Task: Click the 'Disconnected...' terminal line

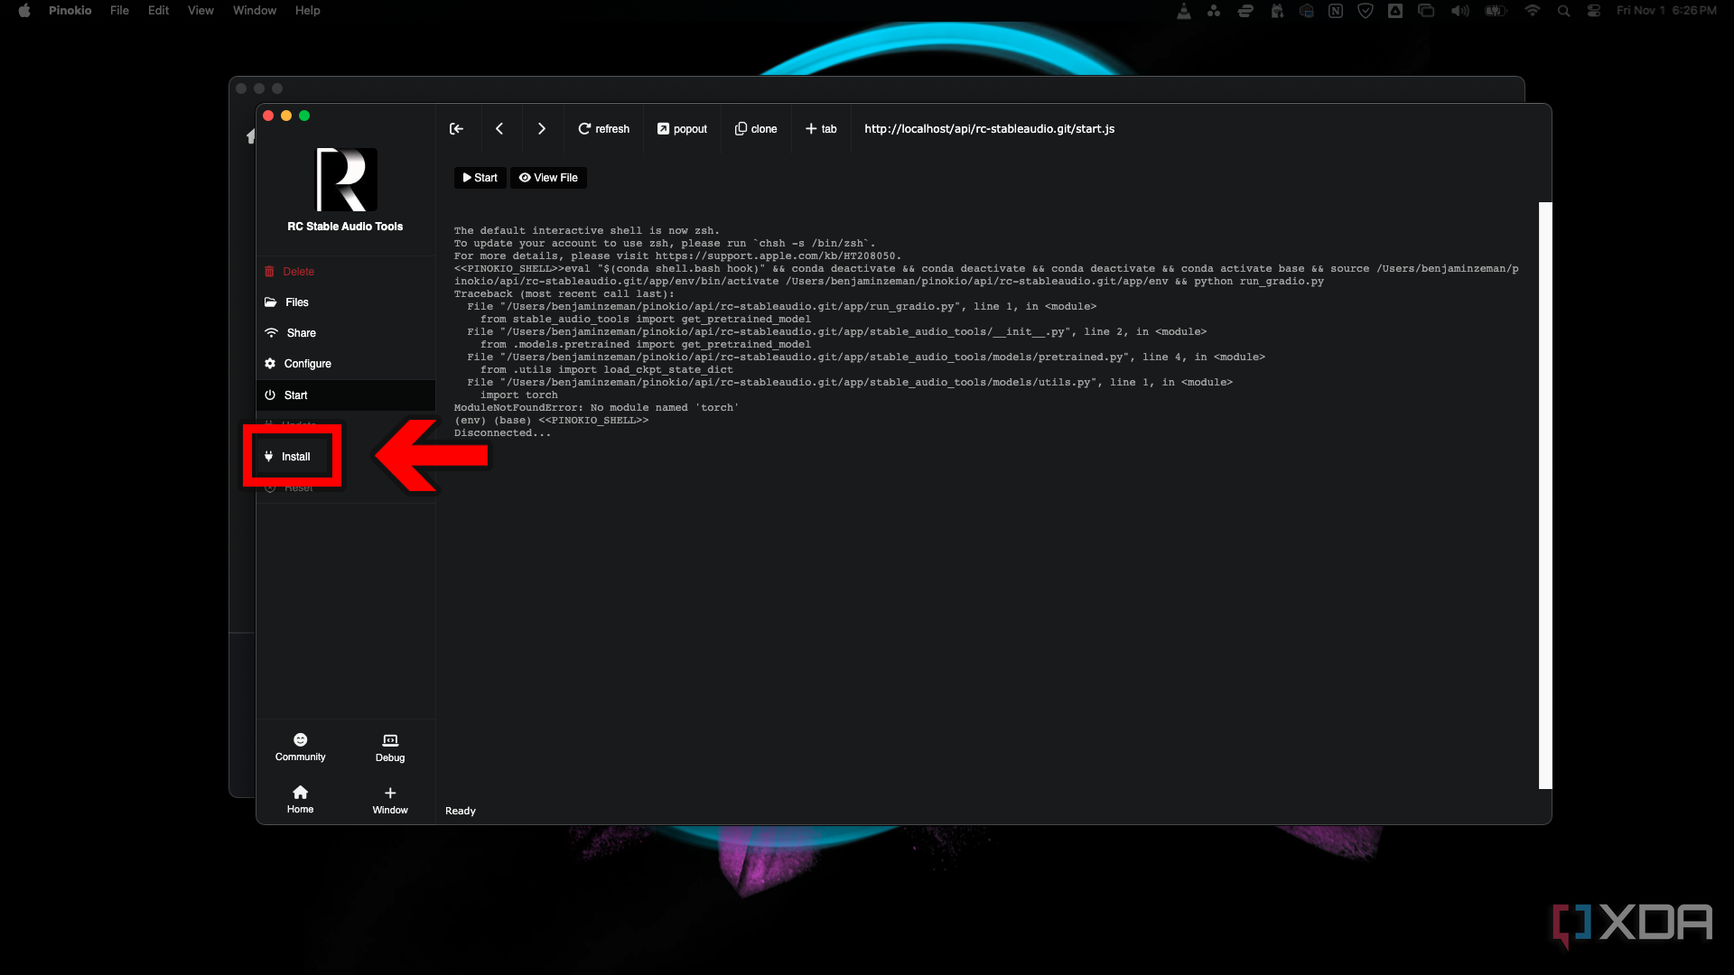Action: 502,433
